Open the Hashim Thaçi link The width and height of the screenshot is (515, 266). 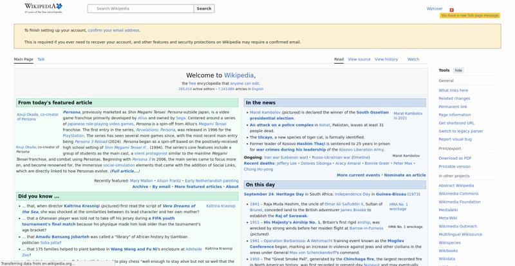(x=311, y=144)
